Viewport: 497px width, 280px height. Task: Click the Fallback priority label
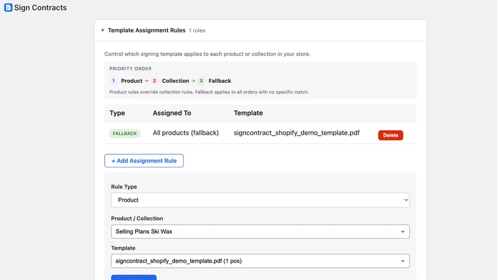220,81
